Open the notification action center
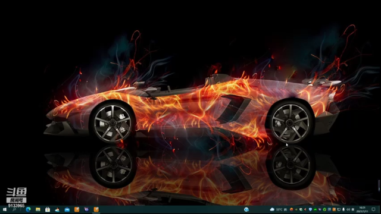Image resolution: width=381 pixels, height=214 pixels. pyautogui.click(x=373, y=209)
